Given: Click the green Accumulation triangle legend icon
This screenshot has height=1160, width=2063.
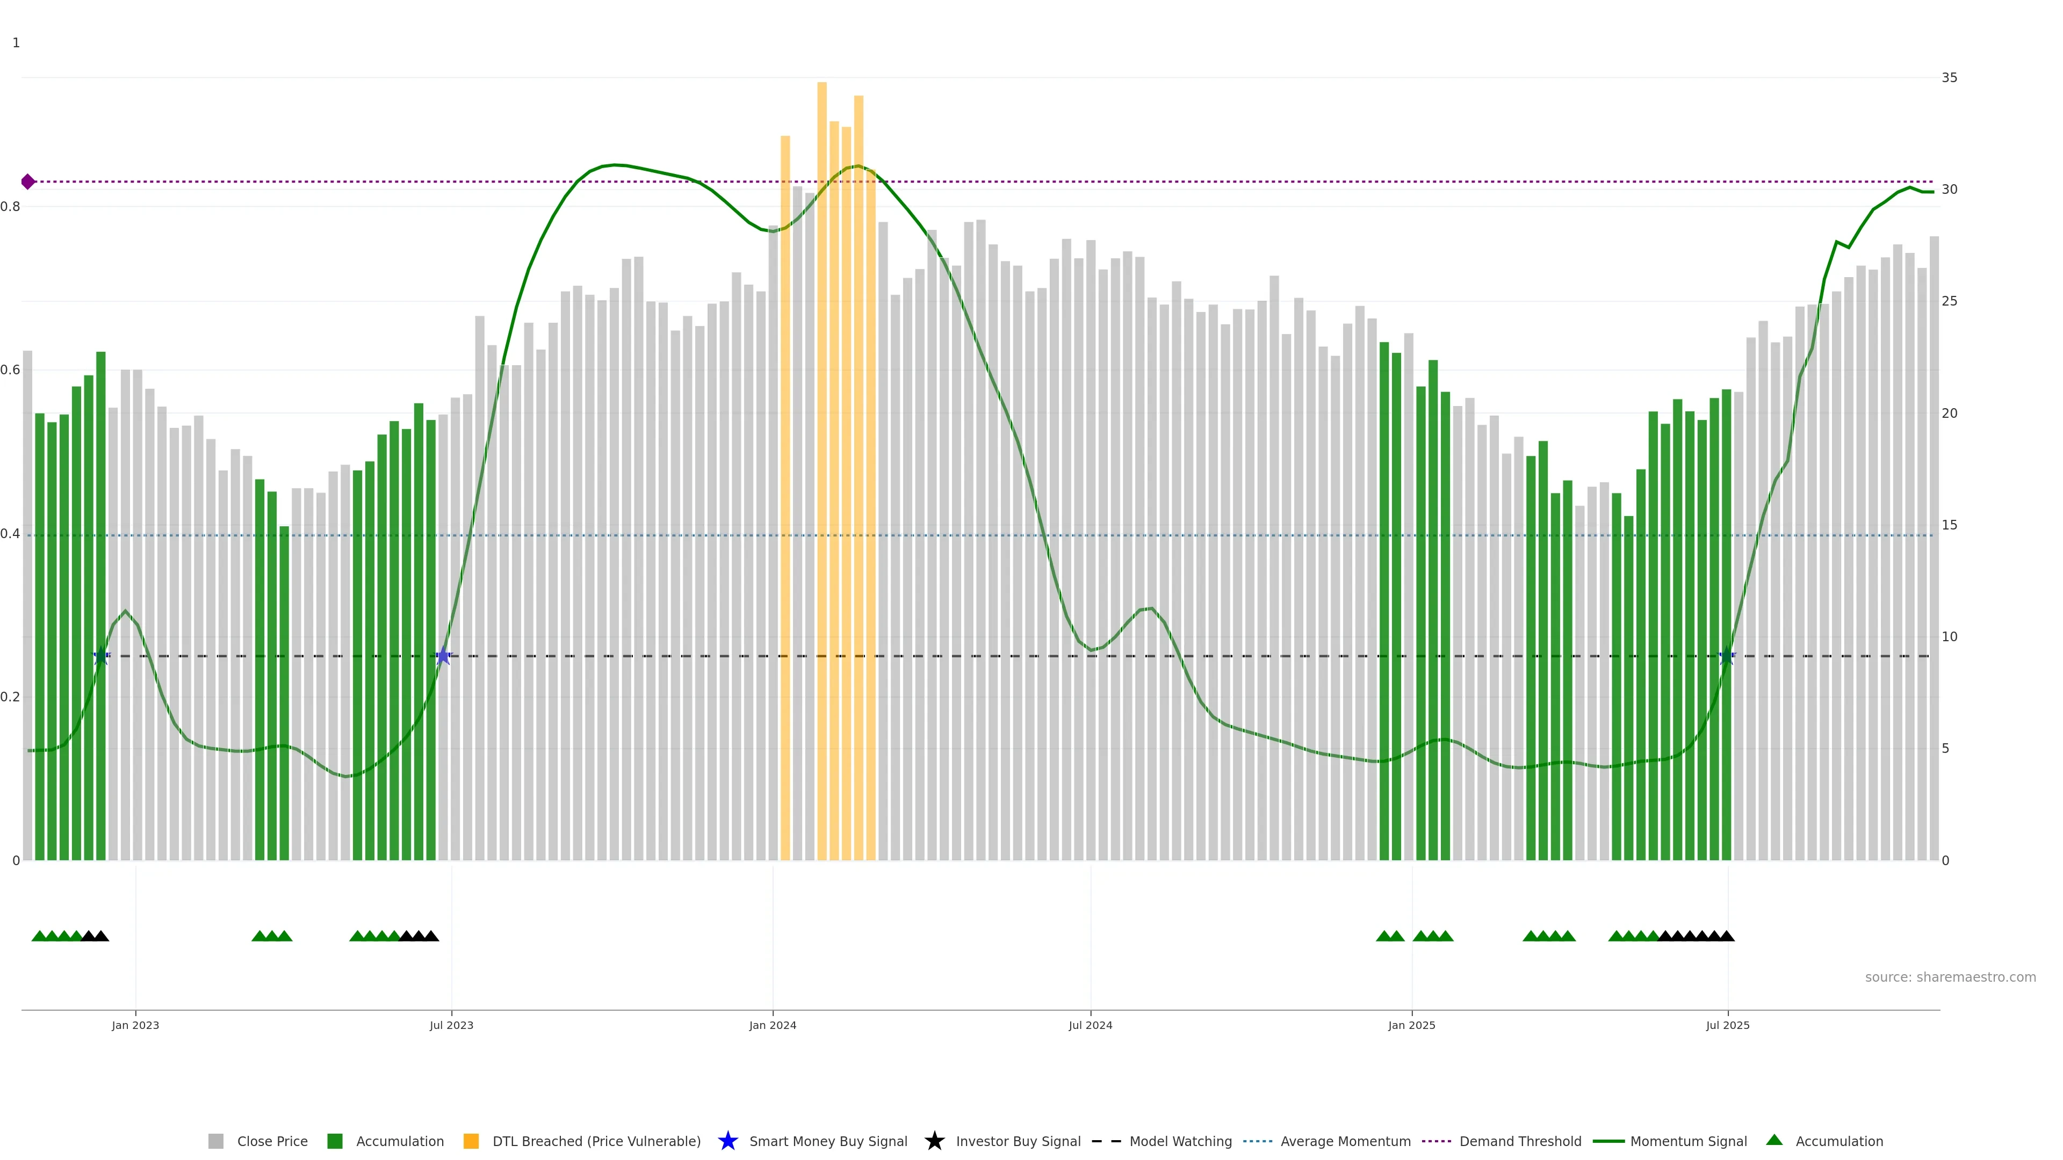Looking at the screenshot, I should pos(1774,1140).
